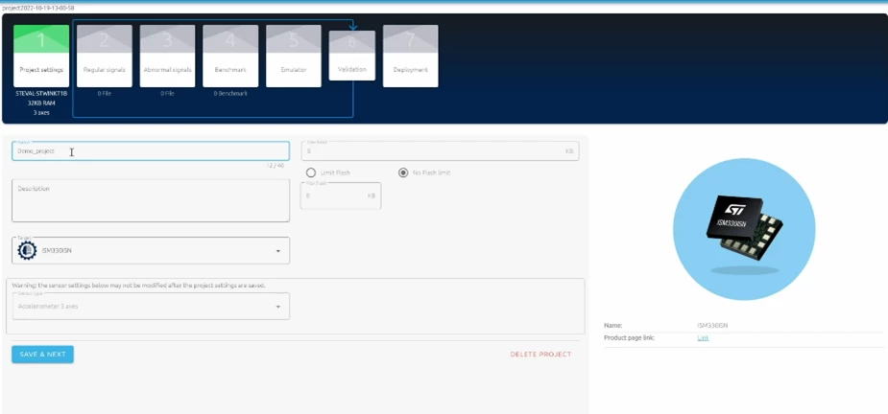The width and height of the screenshot is (888, 414).
Task: Open step 6 Validation card
Action: [351, 56]
